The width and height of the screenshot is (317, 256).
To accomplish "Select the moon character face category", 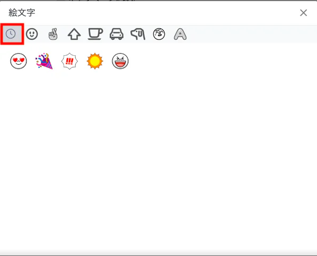I will click(x=159, y=34).
